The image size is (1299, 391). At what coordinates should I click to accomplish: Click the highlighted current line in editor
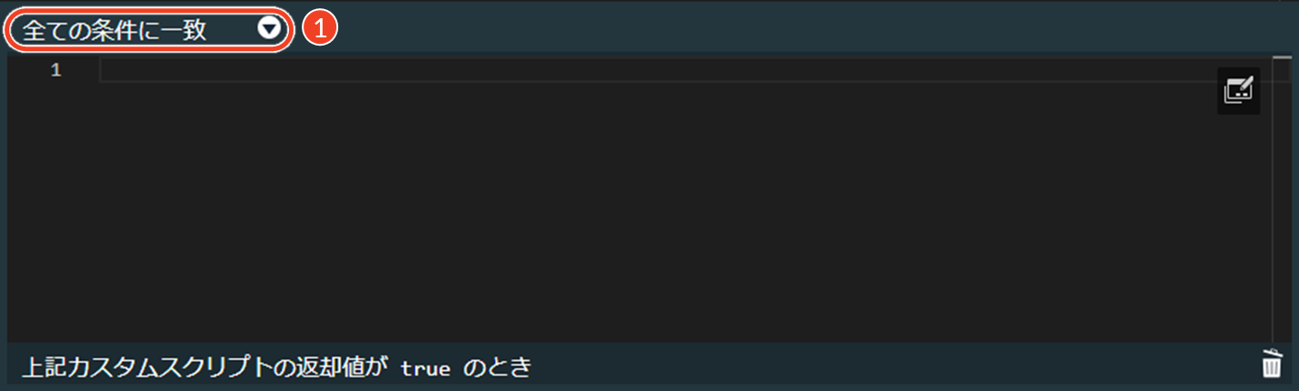[684, 70]
